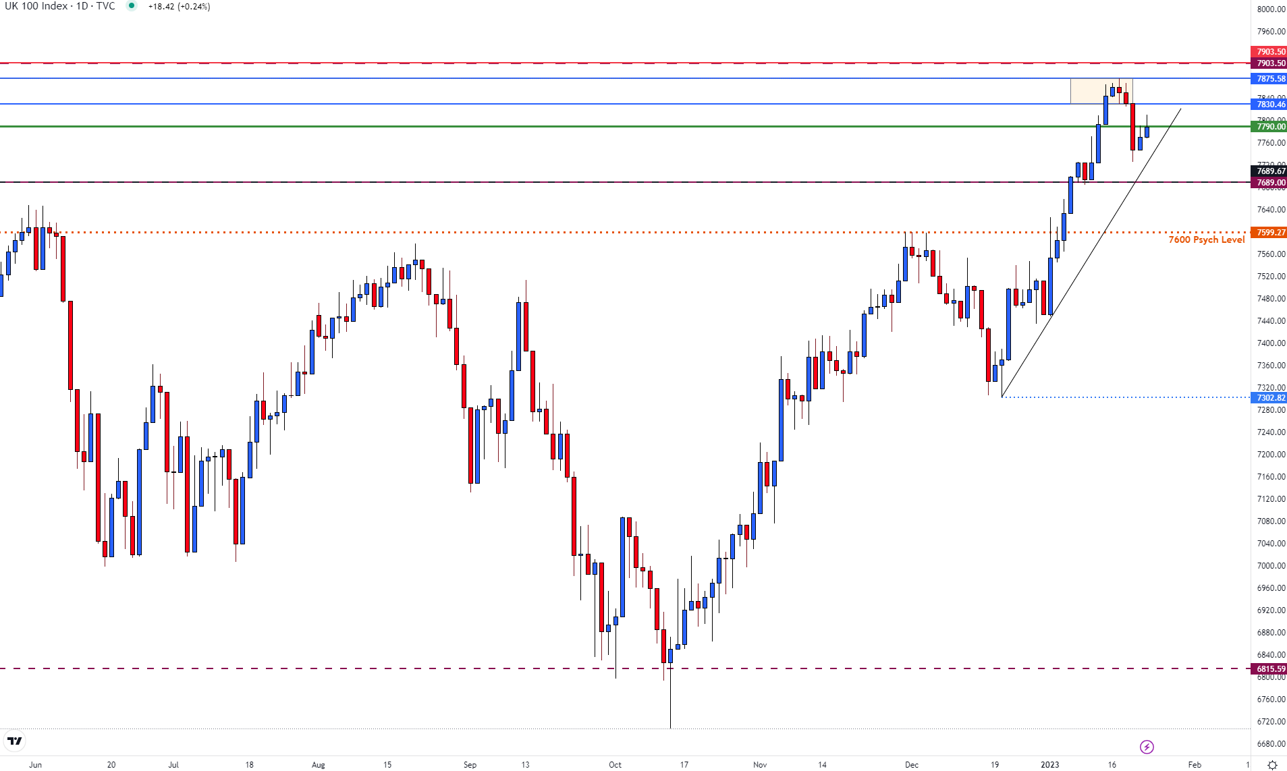Click the 7000.00 price axis tick
Viewport: 1287px width, 771px height.
1271,566
